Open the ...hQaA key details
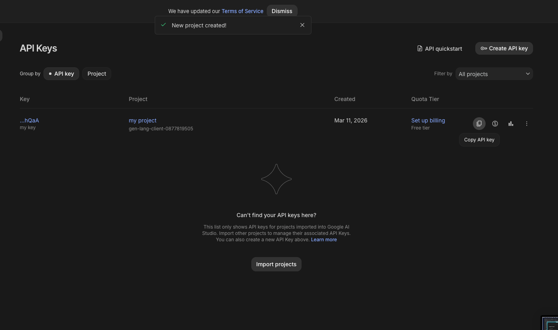 [x=29, y=120]
